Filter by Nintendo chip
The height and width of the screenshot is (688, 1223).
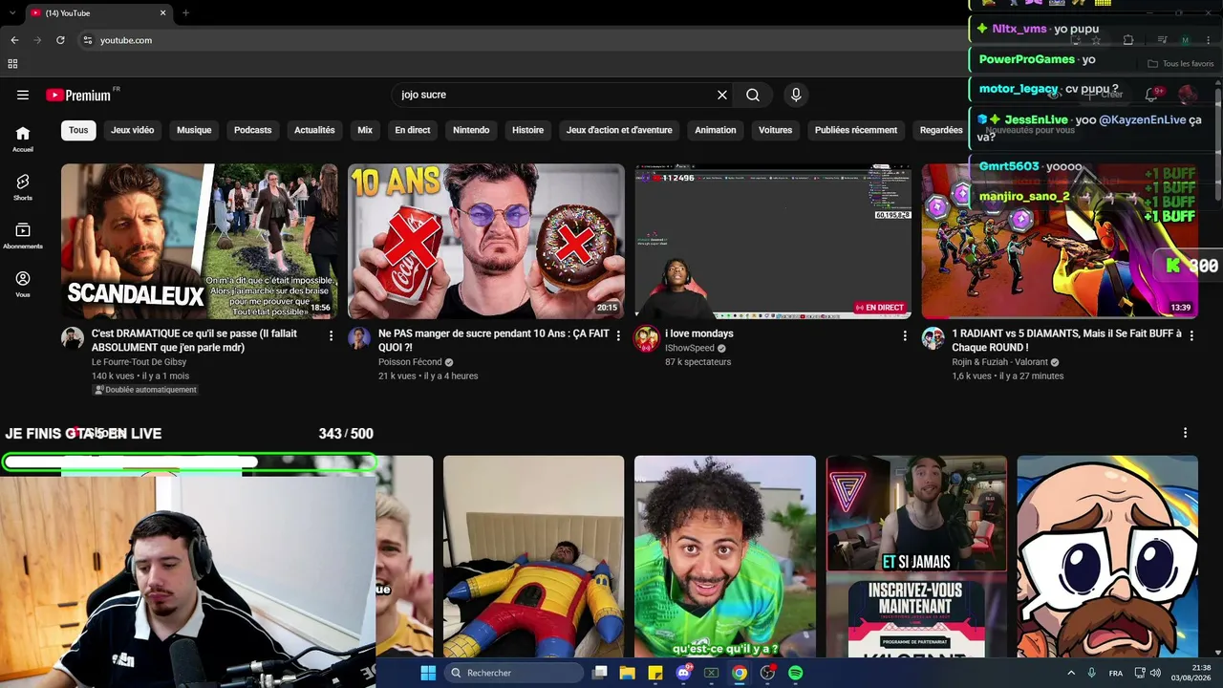point(471,130)
